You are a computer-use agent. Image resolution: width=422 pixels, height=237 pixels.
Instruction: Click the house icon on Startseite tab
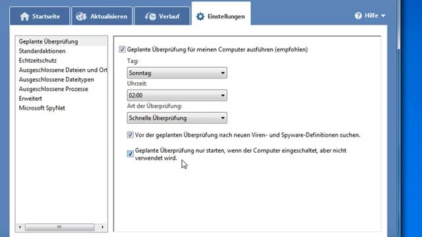(x=24, y=16)
